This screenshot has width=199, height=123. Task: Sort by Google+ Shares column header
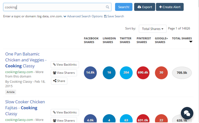coord(161,40)
